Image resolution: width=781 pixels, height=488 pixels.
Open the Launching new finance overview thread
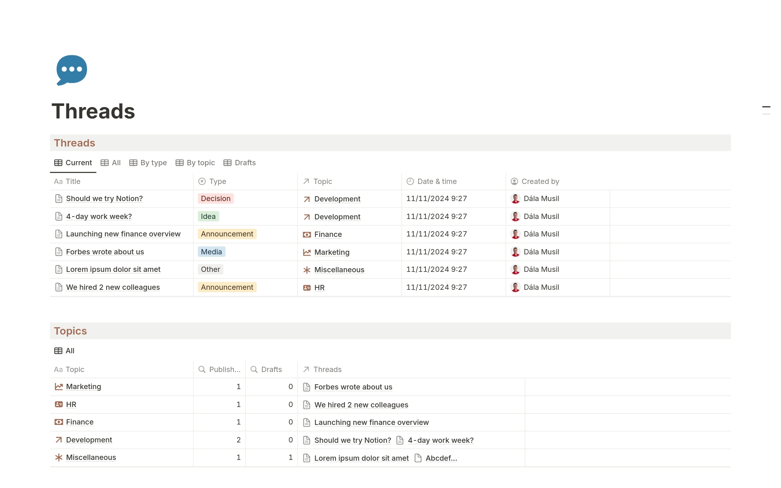pyautogui.click(x=123, y=234)
